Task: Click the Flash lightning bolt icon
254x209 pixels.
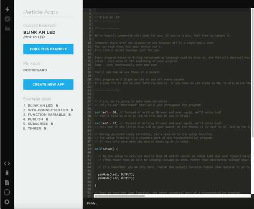Action: click(7, 9)
